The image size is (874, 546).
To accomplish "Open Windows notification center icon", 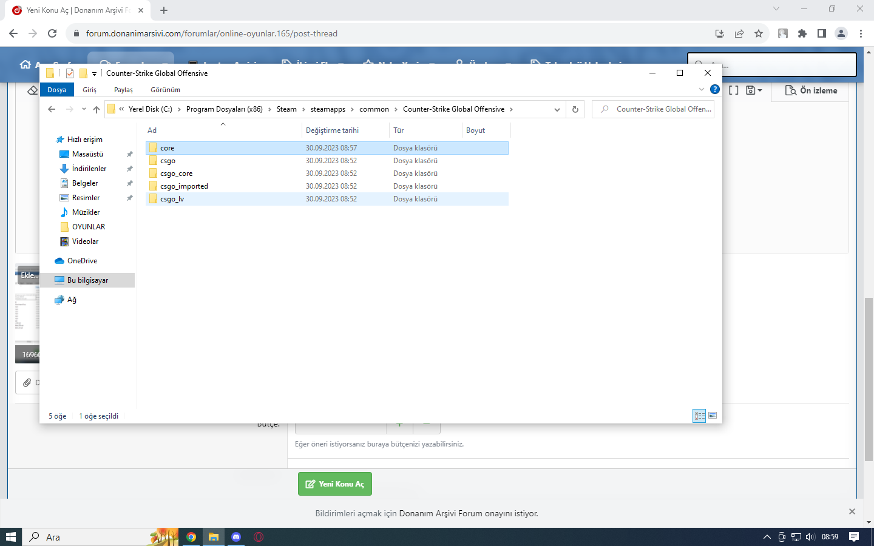I will pyautogui.click(x=854, y=537).
